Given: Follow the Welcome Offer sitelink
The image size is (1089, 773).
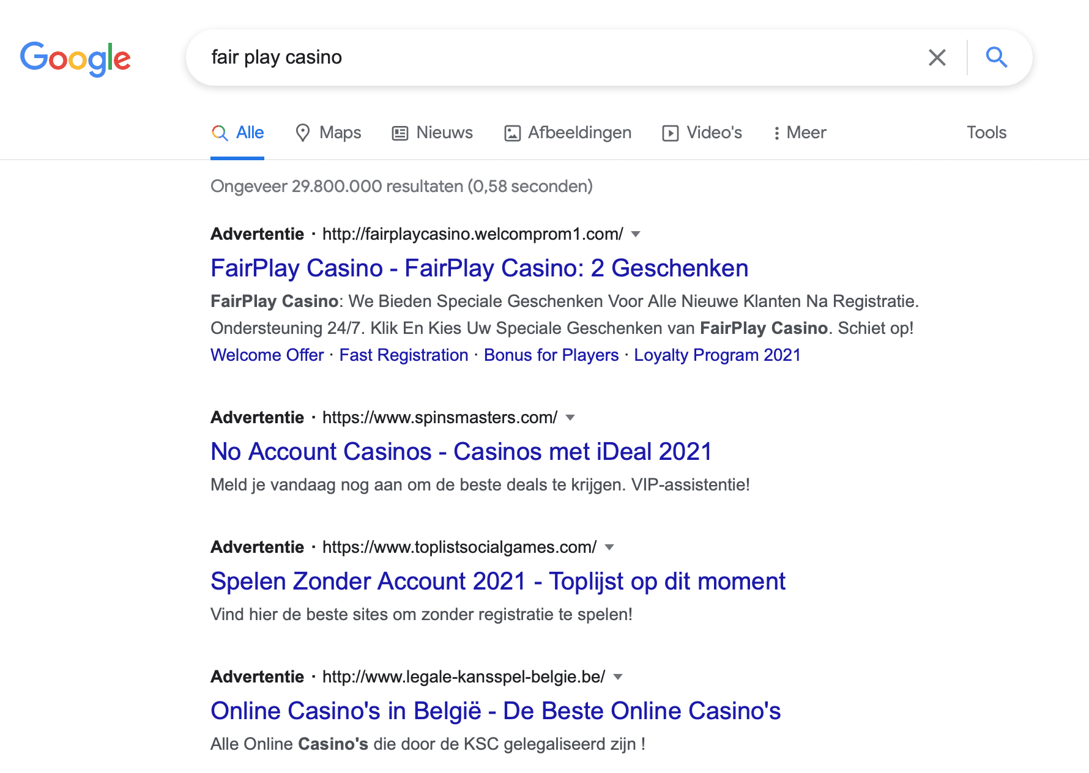Looking at the screenshot, I should pyautogui.click(x=267, y=355).
